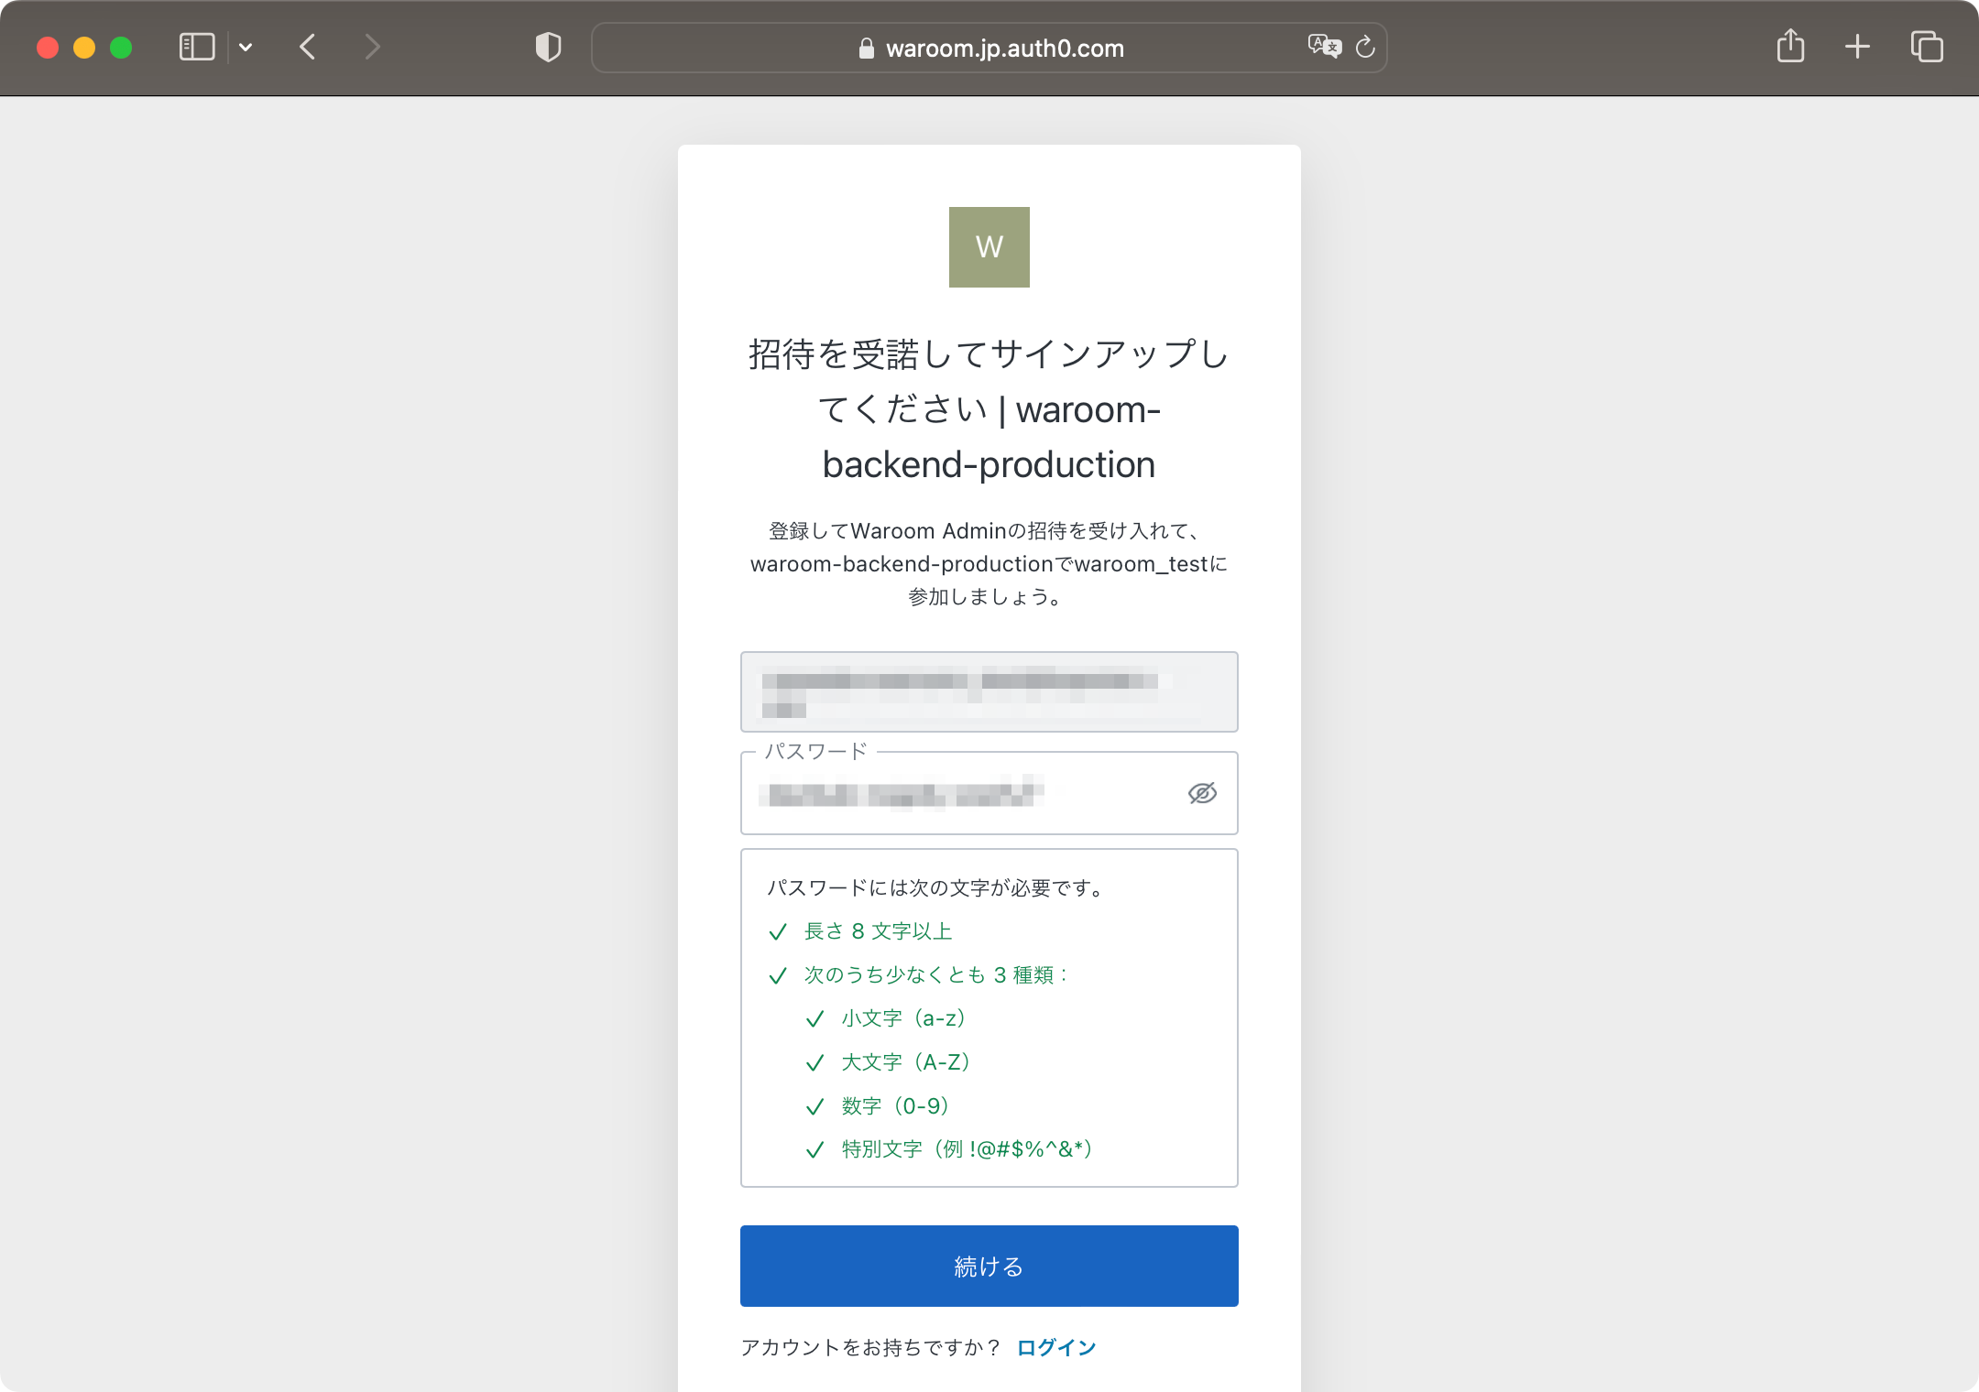1979x1392 pixels.
Task: Toggle password visibility eye icon
Action: click(1202, 793)
